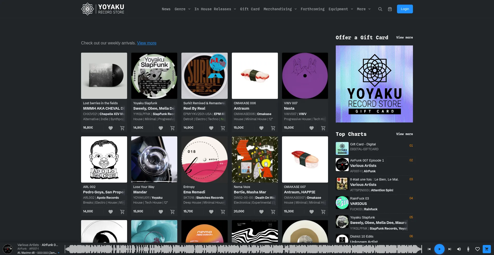Add Nesta VWV 007 to cart
494x255 pixels.
coord(323,128)
